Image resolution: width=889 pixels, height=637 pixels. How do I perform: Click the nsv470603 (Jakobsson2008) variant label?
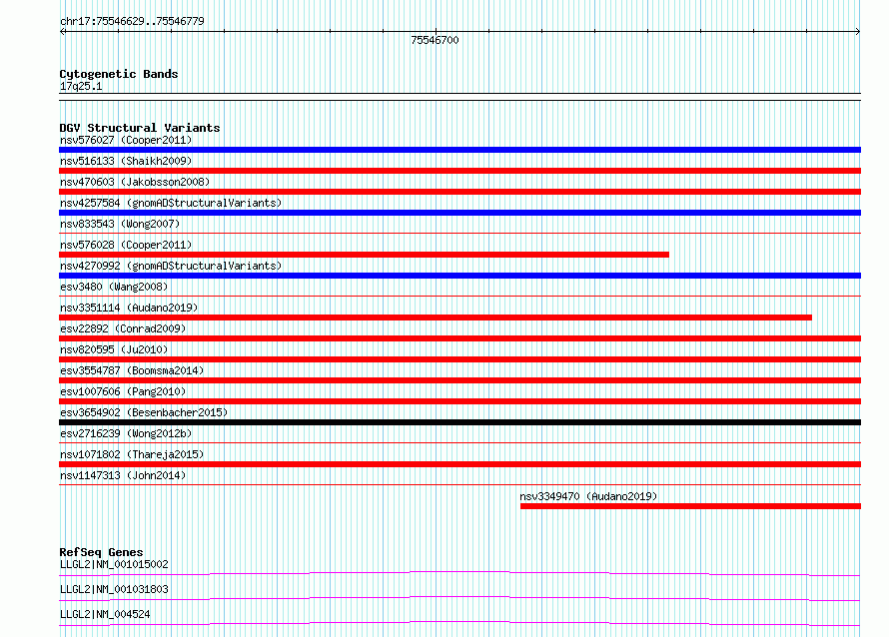(x=135, y=182)
